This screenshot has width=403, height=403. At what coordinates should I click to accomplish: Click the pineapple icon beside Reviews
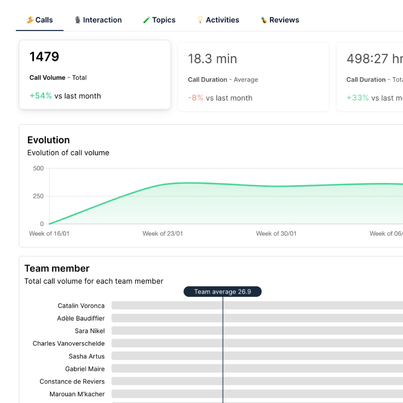click(x=264, y=20)
